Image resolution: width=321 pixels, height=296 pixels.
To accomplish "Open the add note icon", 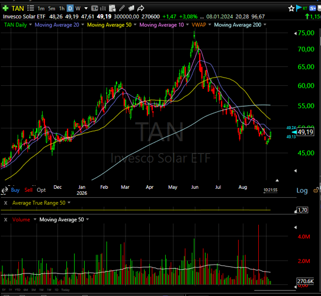I will point(112,8).
